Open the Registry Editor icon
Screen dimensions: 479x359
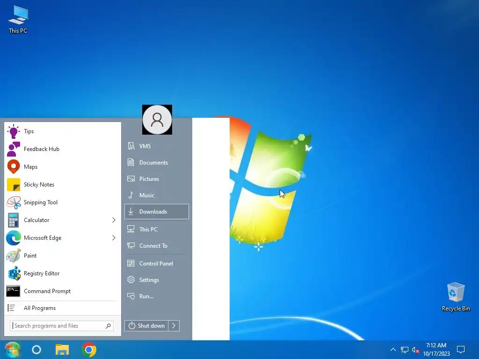tap(14, 273)
